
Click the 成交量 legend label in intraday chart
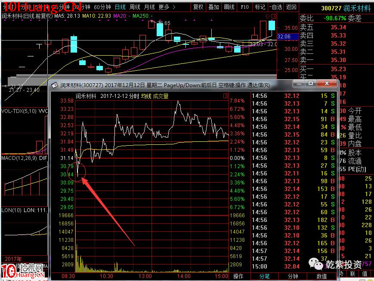pyautogui.click(x=161, y=96)
